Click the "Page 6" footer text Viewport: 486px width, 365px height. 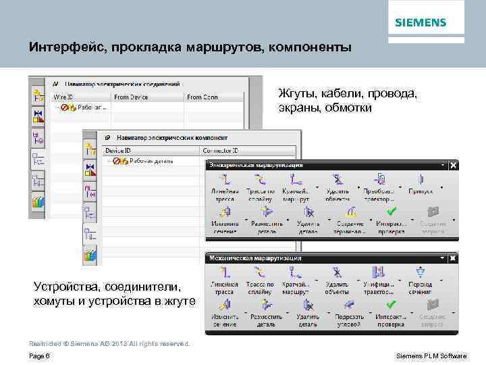39,356
